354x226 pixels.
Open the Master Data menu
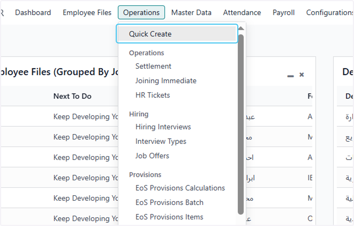click(x=191, y=13)
